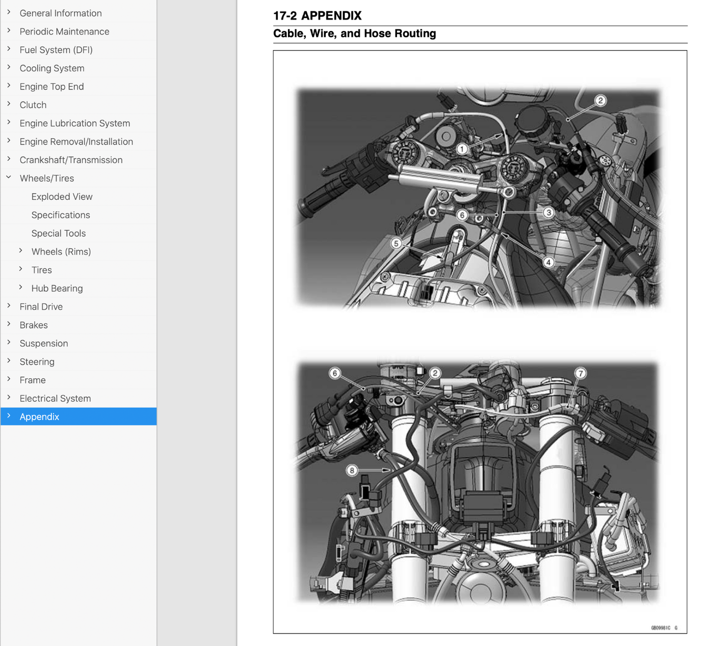Expand the Electrical System chevron
The image size is (709, 646).
click(x=9, y=398)
